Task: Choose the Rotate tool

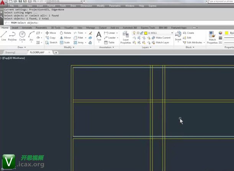Action: (65, 33)
